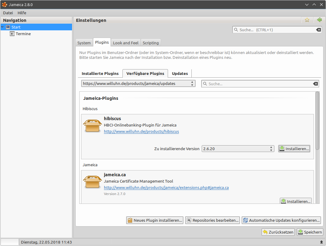Open the Datei menu
The height and width of the screenshot is (246, 326).
(8, 13)
